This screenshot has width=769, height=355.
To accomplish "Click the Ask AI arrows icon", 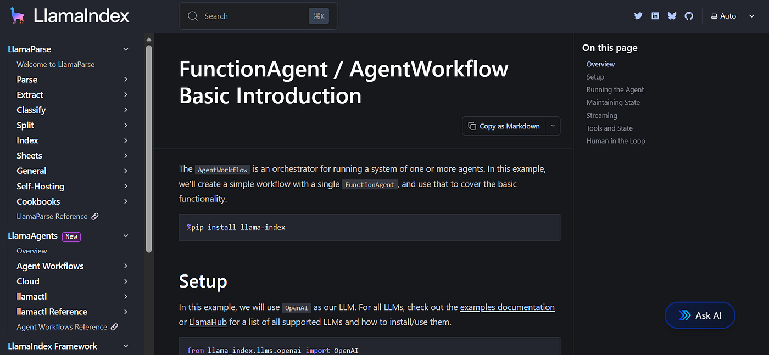I will pyautogui.click(x=684, y=315).
